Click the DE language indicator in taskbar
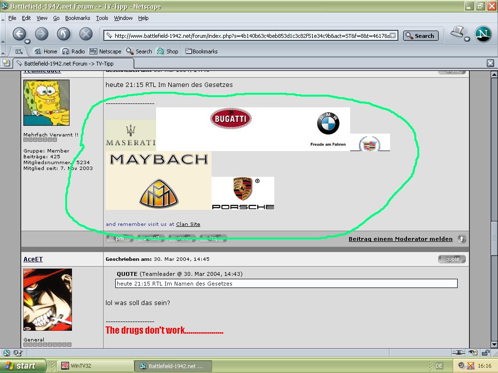The image size is (498, 373). pyautogui.click(x=439, y=366)
